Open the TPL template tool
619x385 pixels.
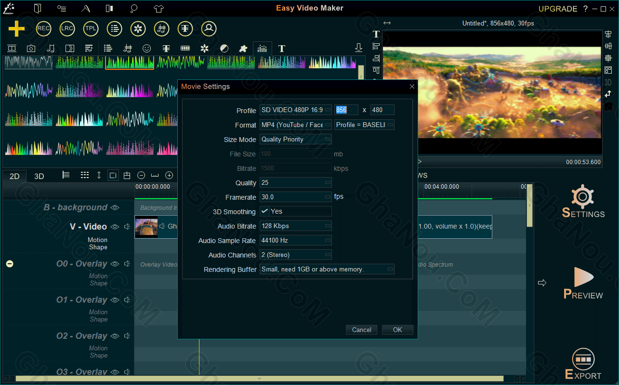click(91, 28)
